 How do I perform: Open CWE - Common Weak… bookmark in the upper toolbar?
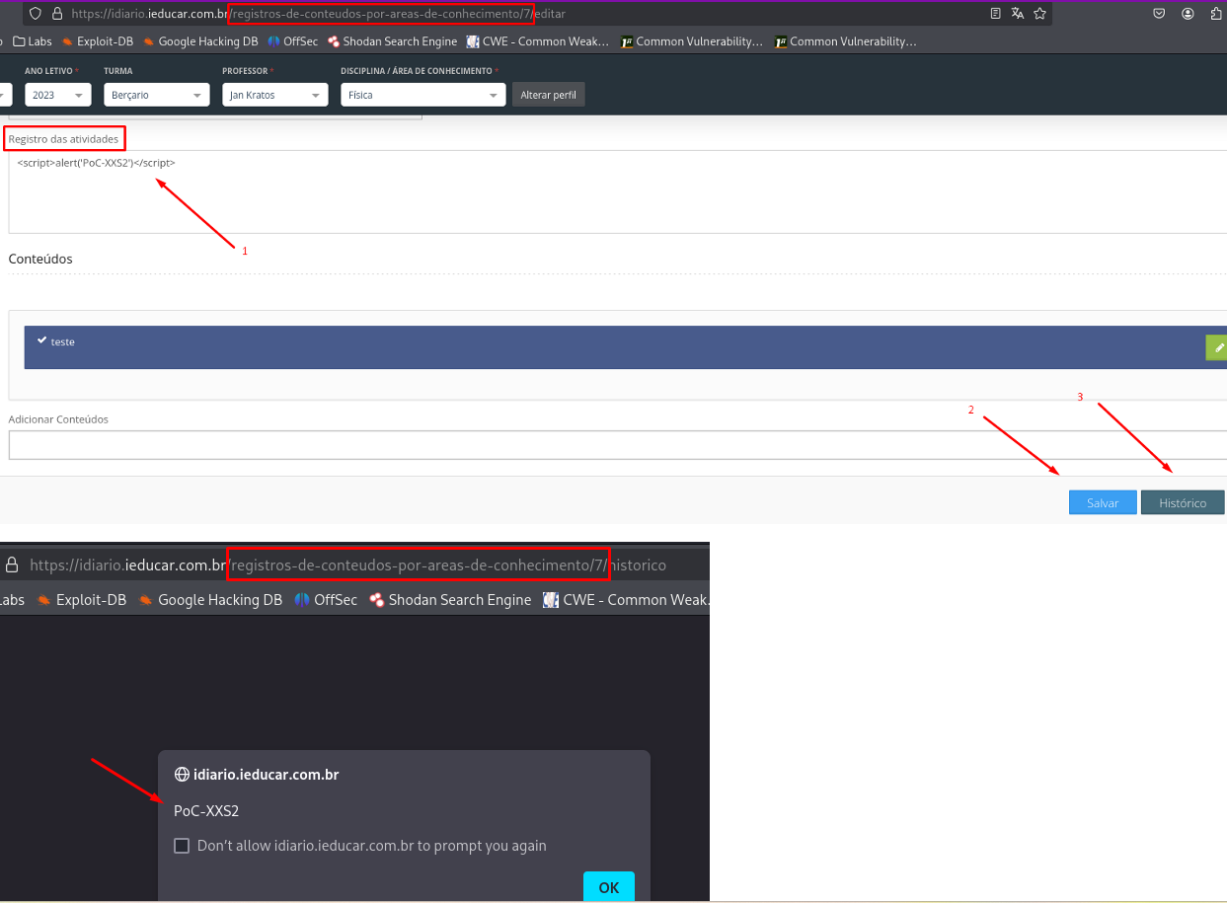[x=538, y=41]
